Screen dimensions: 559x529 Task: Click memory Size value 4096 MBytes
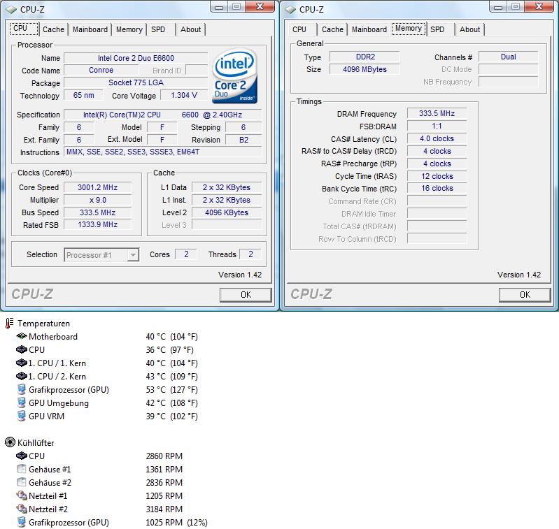[365, 69]
